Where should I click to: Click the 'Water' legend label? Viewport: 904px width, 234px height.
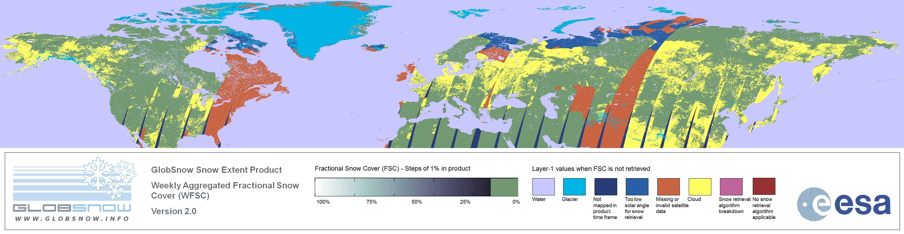pos(539,199)
